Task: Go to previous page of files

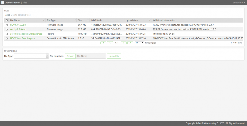Action: click(110, 43)
